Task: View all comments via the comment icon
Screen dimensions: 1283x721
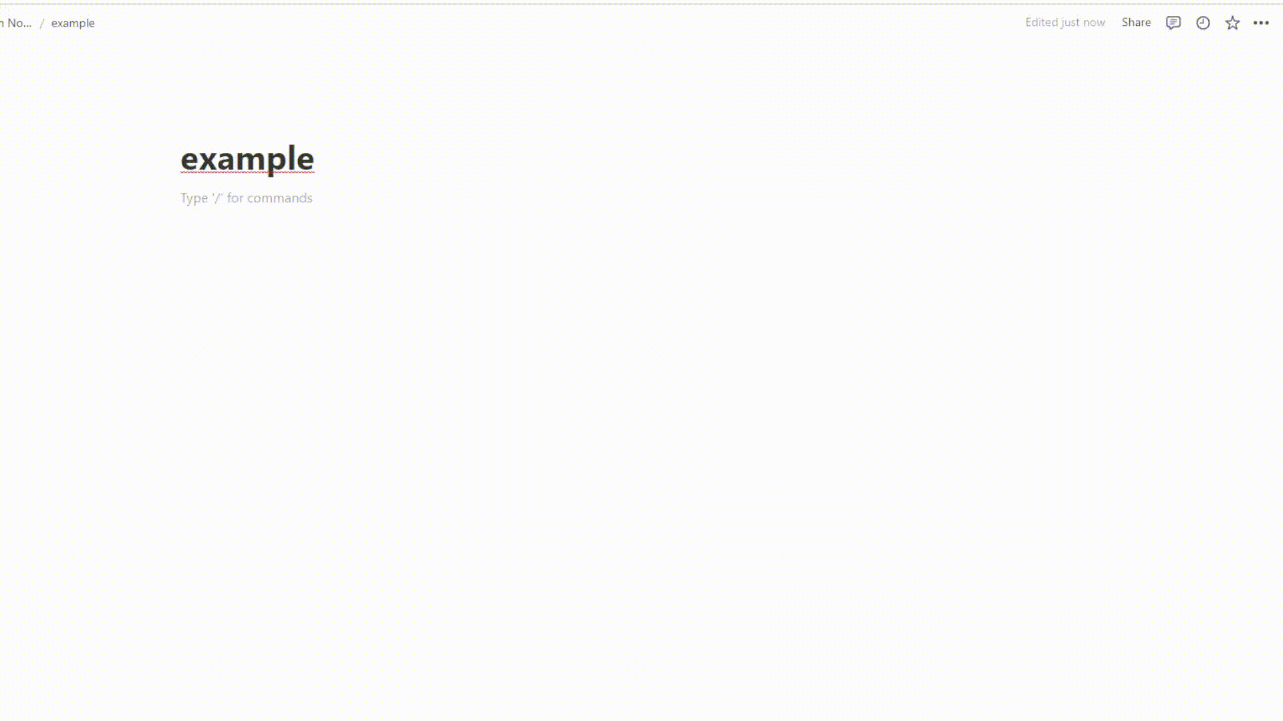Action: [1173, 23]
